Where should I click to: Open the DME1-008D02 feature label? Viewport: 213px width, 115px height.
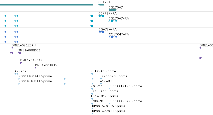tap(29, 50)
